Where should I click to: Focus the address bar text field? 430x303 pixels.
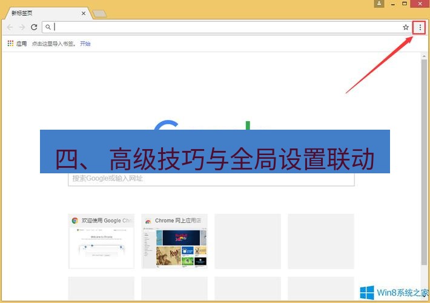[x=224, y=27]
